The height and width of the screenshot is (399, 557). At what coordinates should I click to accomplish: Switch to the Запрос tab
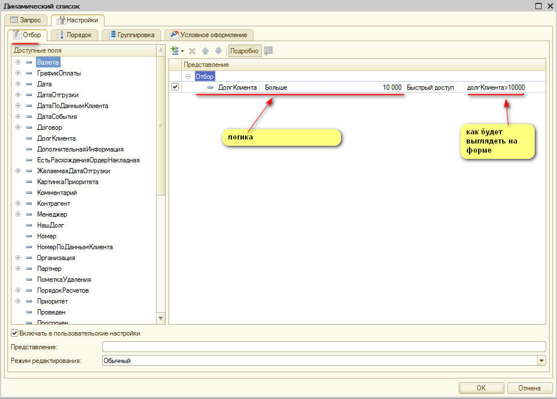coord(26,20)
